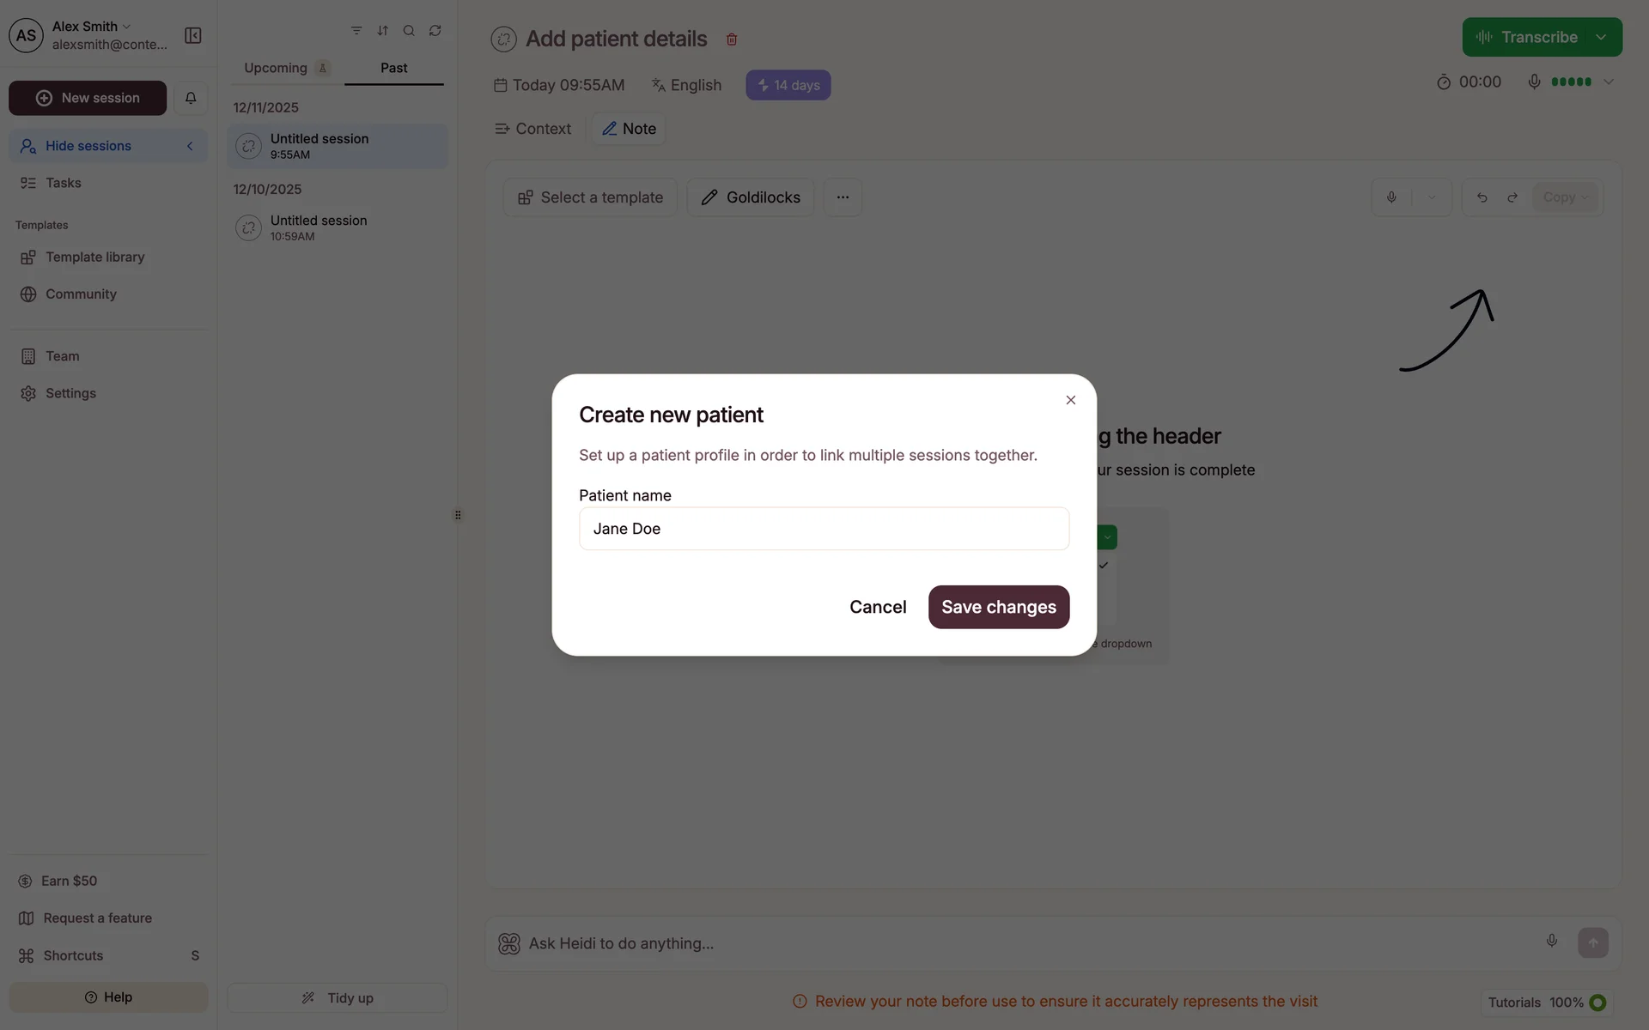
Task: Collapse the sidebar panel icon
Action: (x=193, y=35)
